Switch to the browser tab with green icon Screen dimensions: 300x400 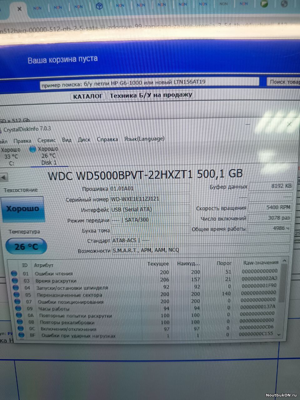pos(264,4)
